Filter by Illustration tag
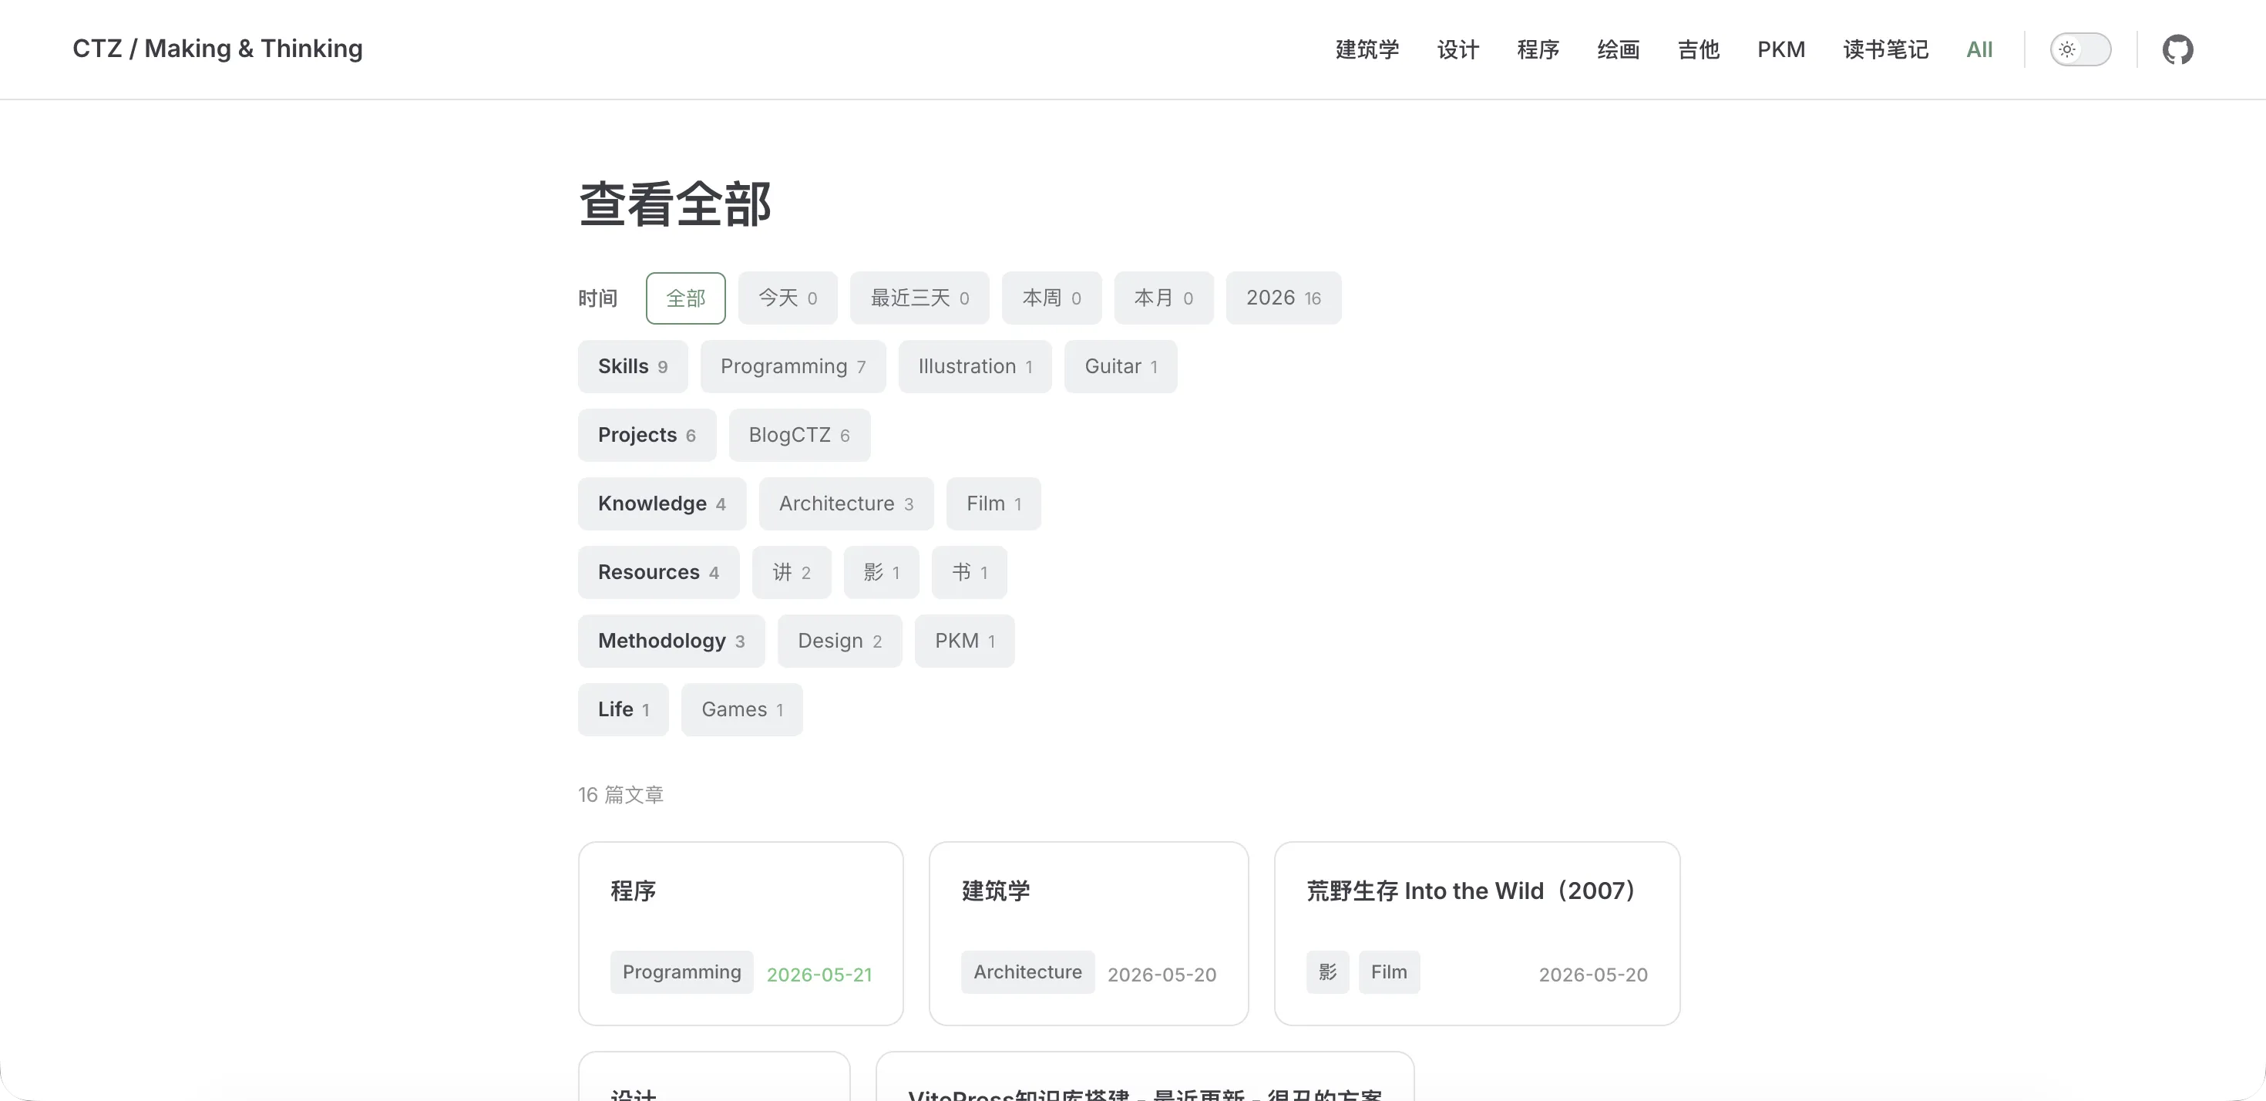2266x1101 pixels. tap(975, 367)
